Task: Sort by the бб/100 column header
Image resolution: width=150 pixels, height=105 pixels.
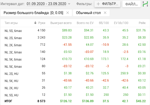Action: 104,23
